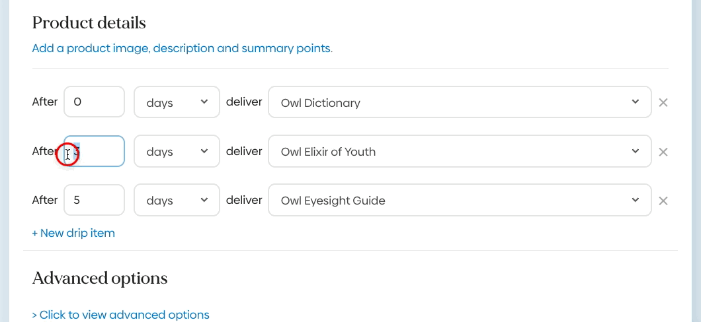
Task: Expand Click to view advanced options
Action: [121, 315]
